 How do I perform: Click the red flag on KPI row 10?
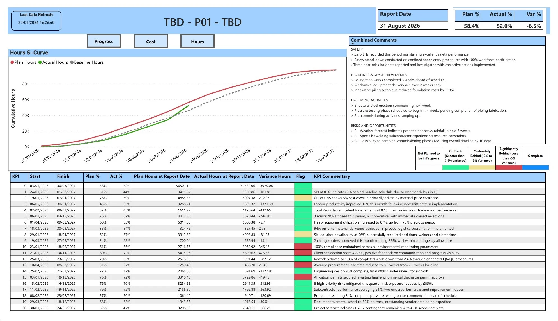(303, 247)
